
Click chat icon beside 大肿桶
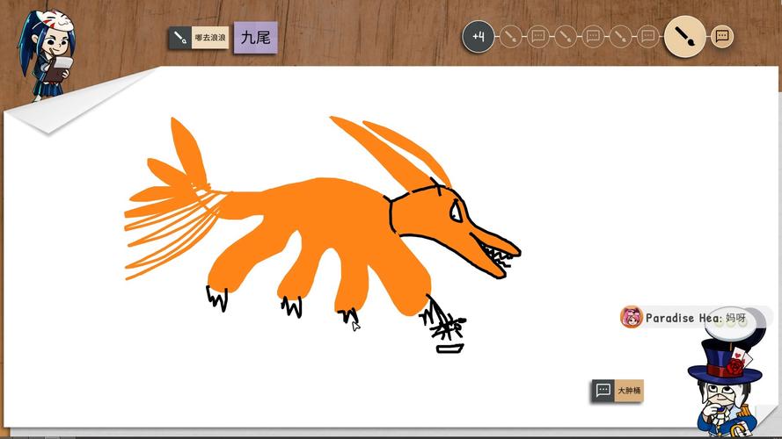coord(603,391)
